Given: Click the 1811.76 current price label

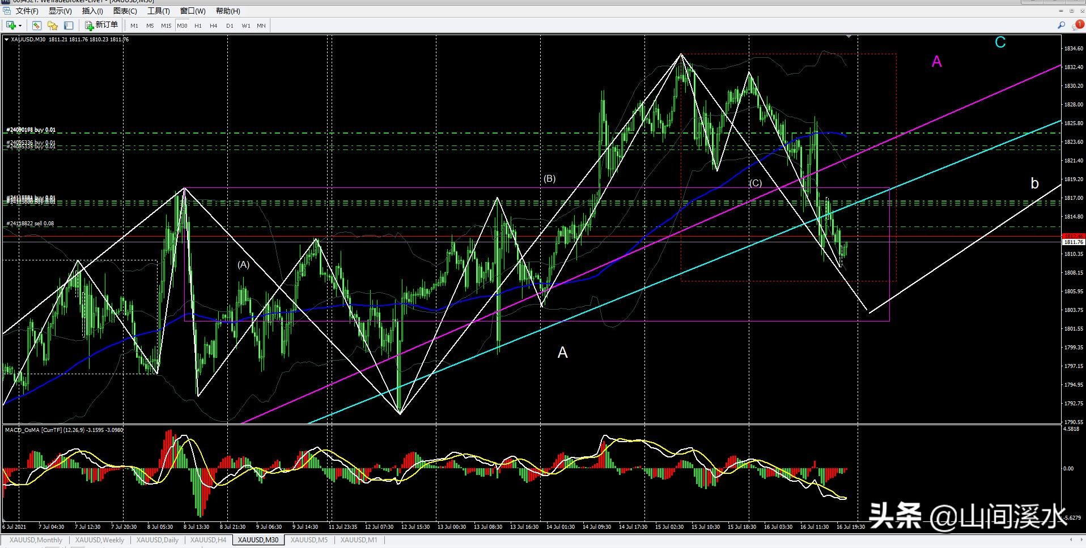Looking at the screenshot, I should [1073, 242].
